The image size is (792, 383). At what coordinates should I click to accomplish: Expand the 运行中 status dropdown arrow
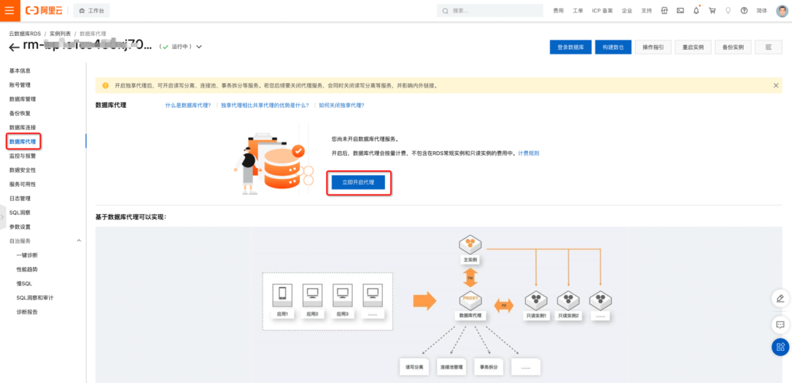tap(199, 46)
